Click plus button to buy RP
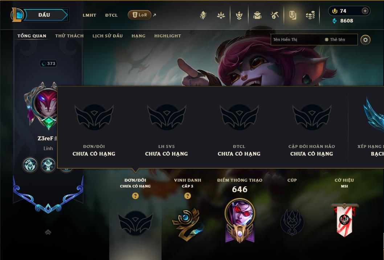 click(x=365, y=11)
